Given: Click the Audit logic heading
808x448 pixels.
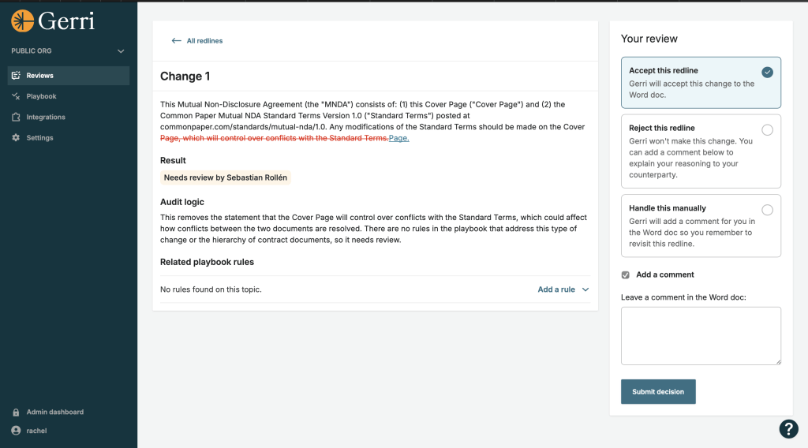Looking at the screenshot, I should [x=182, y=202].
